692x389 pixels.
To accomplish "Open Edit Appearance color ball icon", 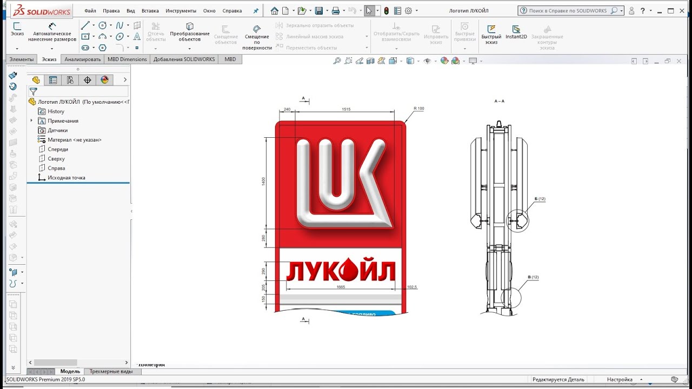I will 444,61.
